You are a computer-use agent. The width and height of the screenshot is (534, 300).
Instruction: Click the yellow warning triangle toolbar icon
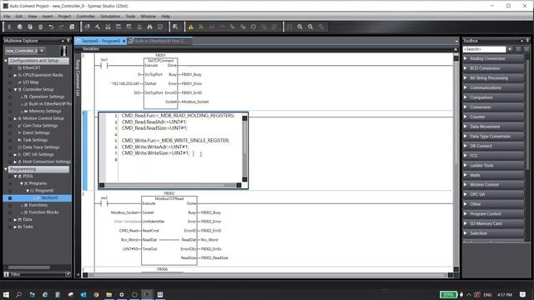click(x=191, y=27)
